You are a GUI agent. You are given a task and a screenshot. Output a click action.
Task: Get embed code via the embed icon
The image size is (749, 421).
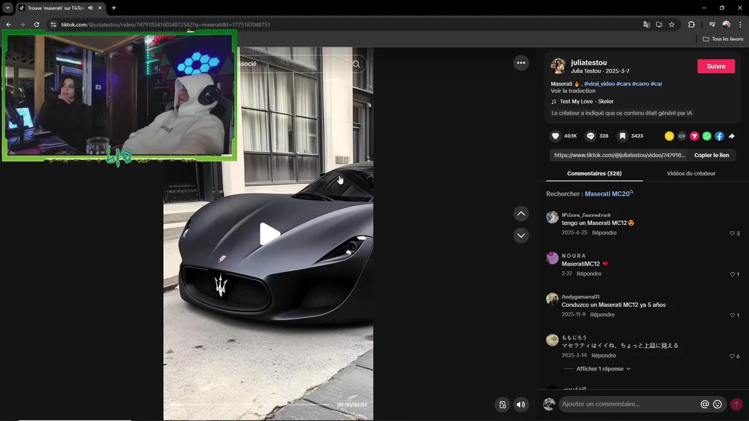(682, 136)
